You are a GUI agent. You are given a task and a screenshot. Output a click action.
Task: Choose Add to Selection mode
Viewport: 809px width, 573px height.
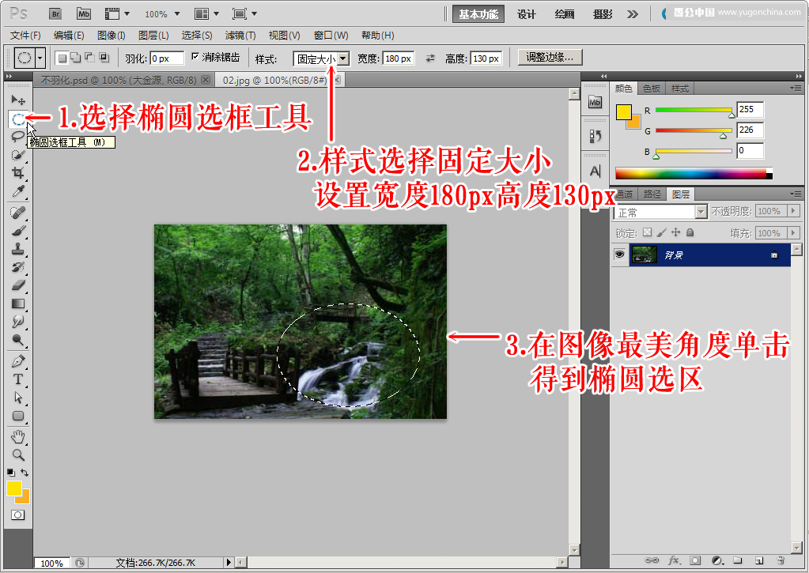coord(76,58)
